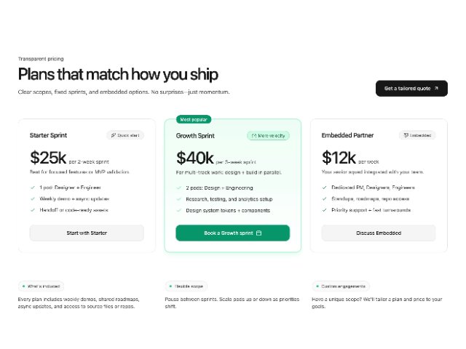Click the Custom engagements tag

[x=340, y=286]
